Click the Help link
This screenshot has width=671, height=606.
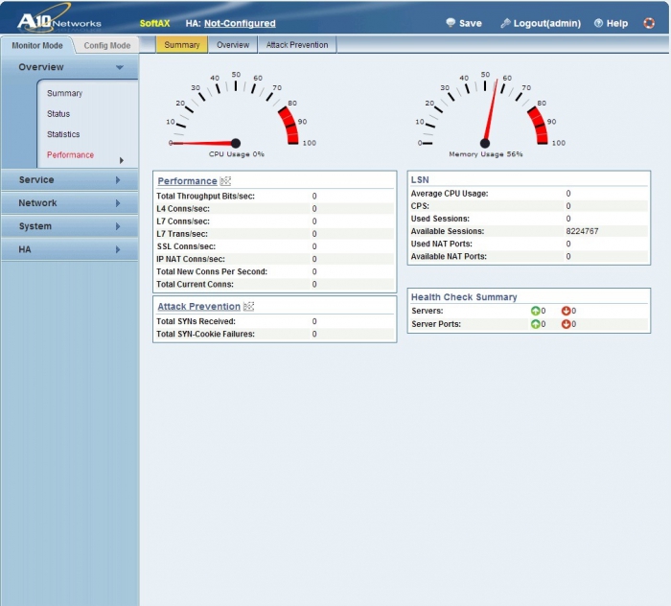[x=612, y=23]
